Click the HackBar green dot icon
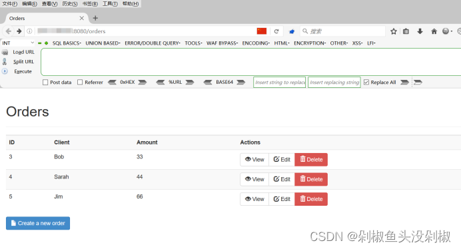The height and width of the screenshot is (249, 461). (46, 43)
